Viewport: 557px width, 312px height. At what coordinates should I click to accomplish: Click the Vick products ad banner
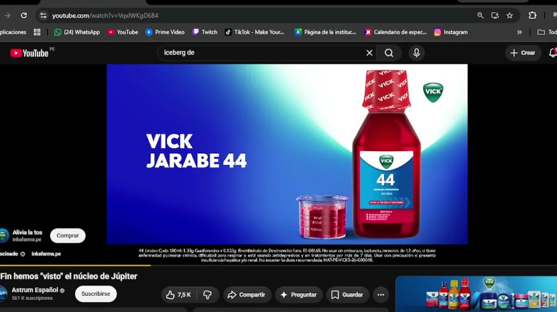(476, 294)
